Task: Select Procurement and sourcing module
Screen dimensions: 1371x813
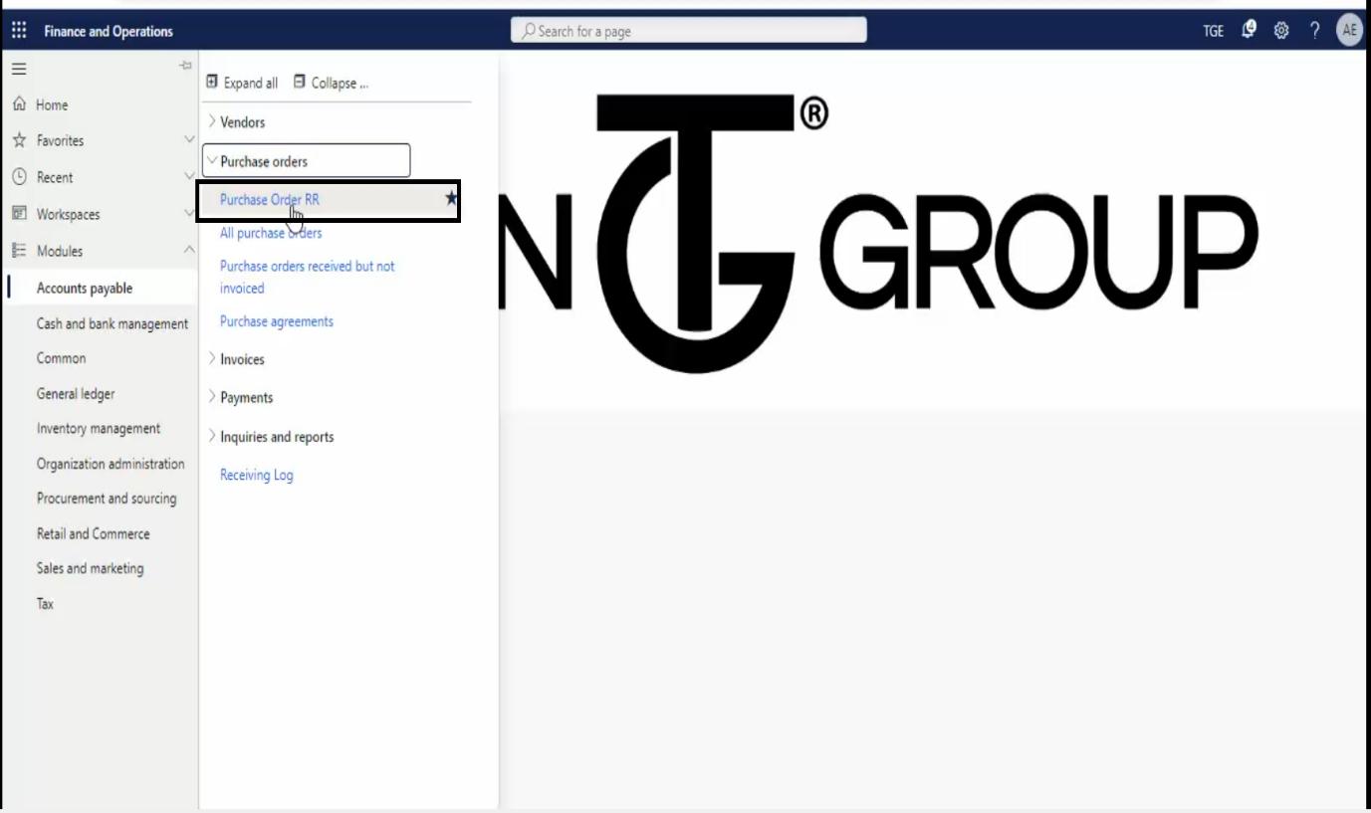Action: pos(107,499)
